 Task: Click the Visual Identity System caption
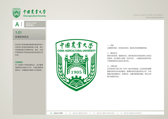pyautogui.click(x=155, y=18)
